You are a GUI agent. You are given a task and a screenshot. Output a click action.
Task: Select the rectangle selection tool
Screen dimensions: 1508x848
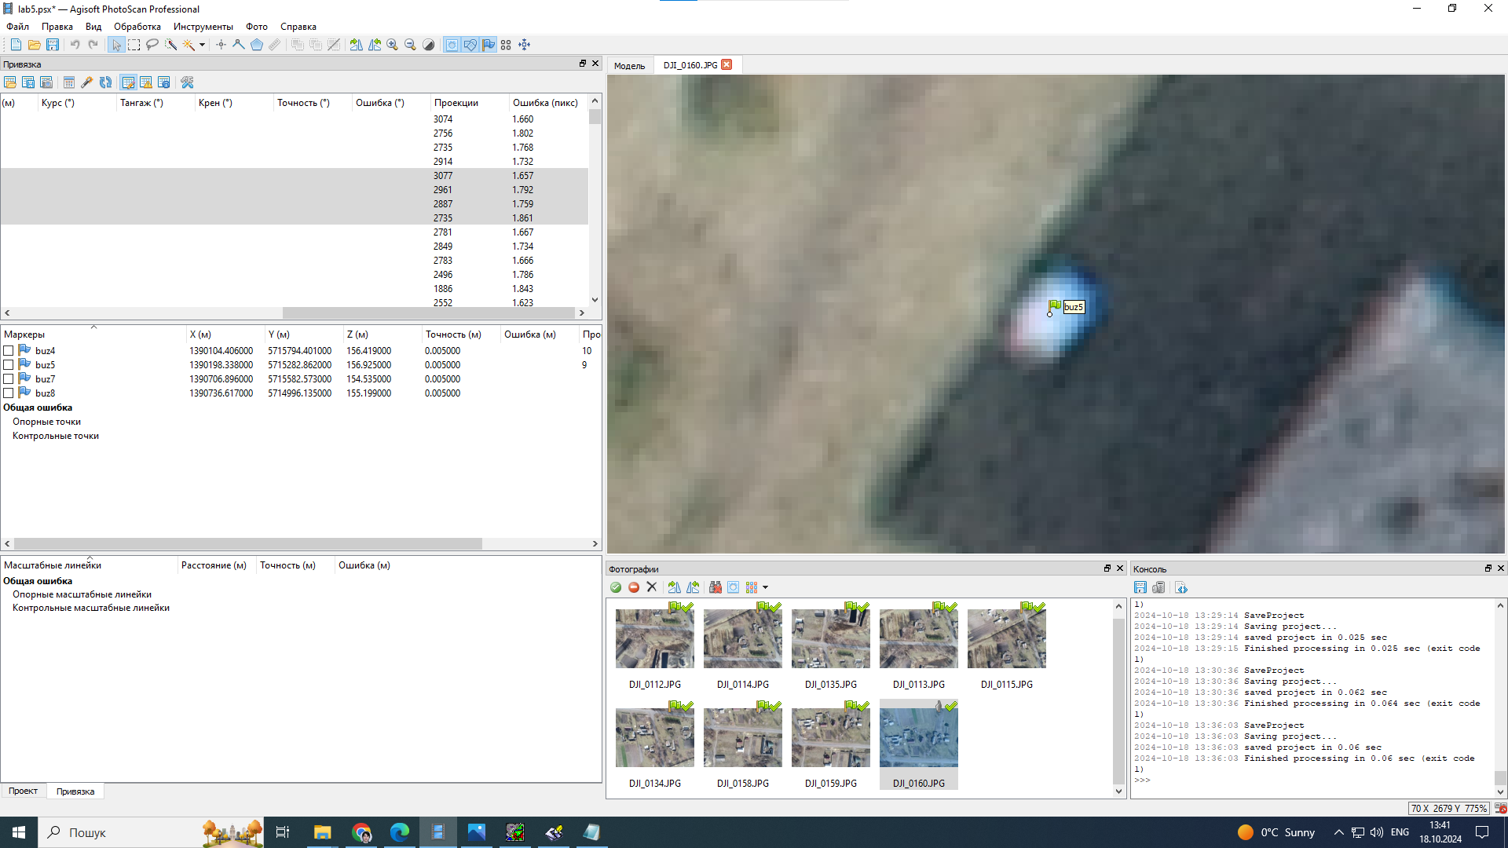[x=134, y=45]
